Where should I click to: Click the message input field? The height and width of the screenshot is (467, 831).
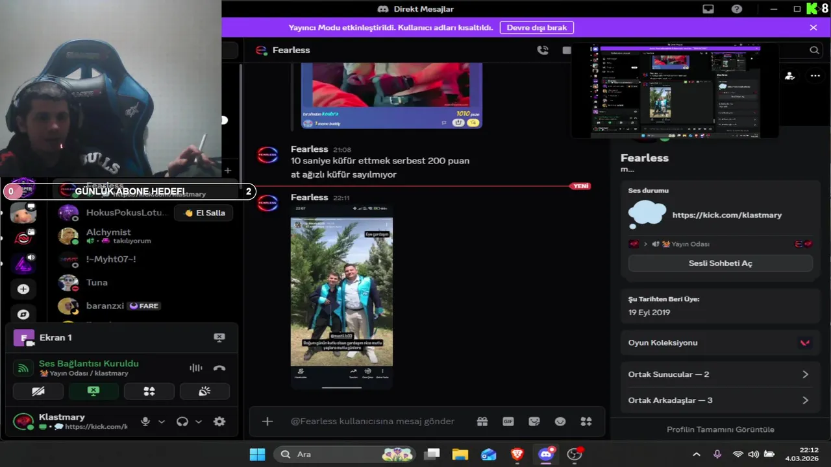(x=373, y=421)
